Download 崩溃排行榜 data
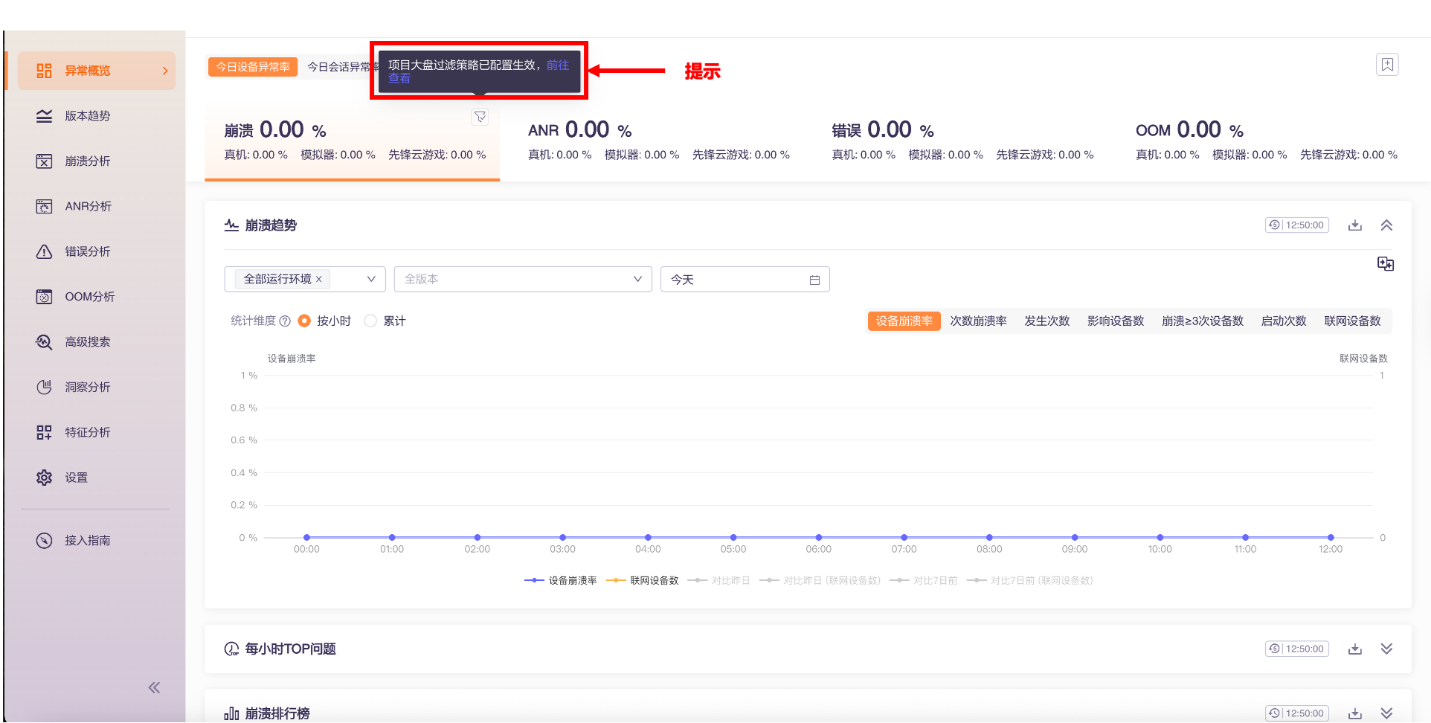1431x723 pixels. tap(1355, 713)
